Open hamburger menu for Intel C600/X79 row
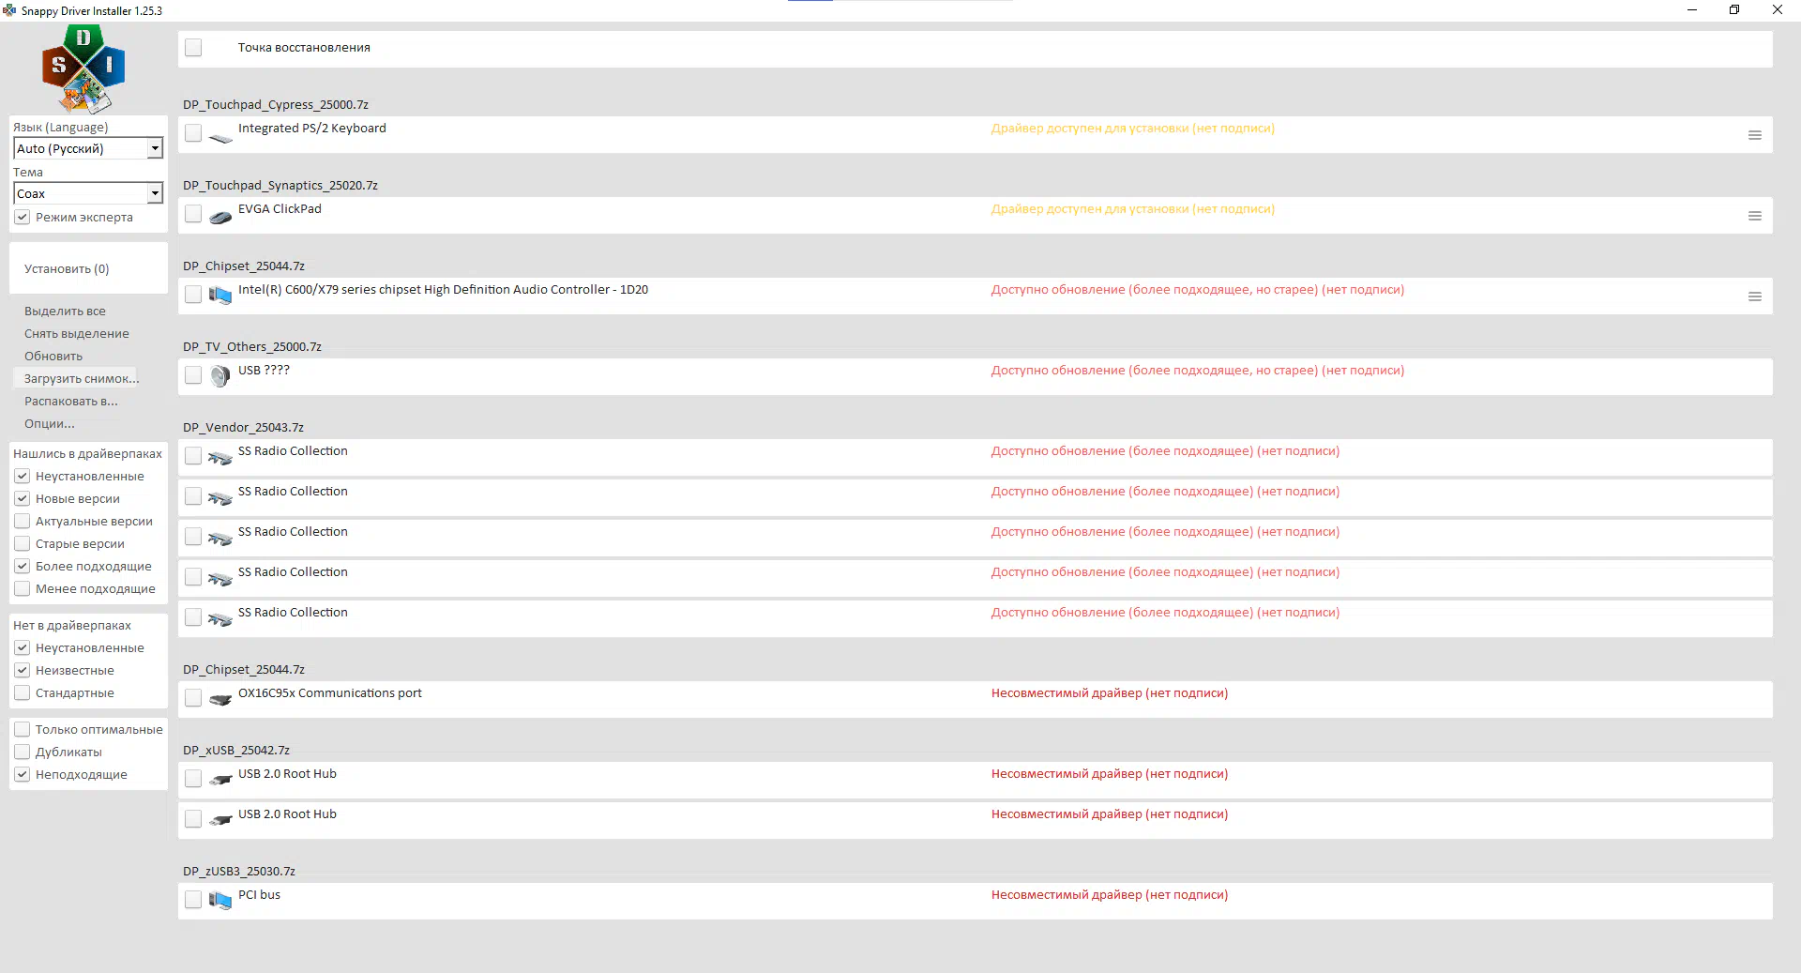Image resolution: width=1801 pixels, height=973 pixels. [1755, 296]
